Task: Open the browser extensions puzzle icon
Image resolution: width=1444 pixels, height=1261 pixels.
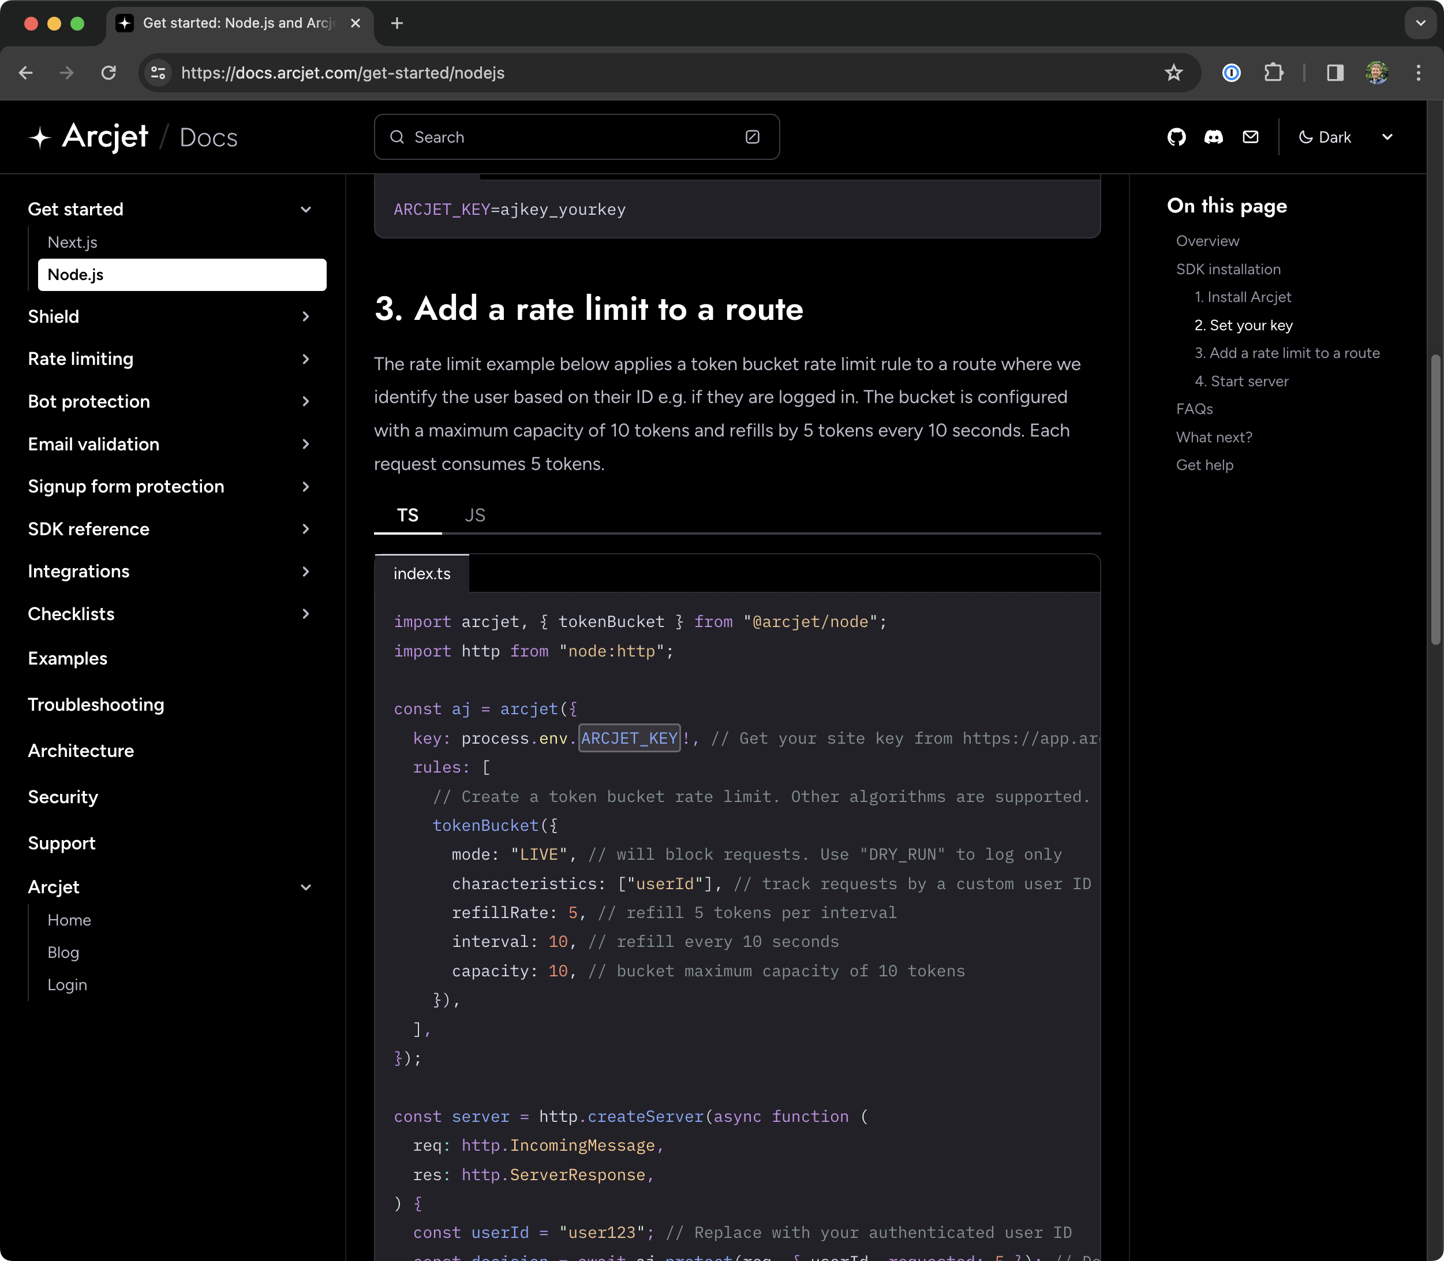Action: (1273, 73)
